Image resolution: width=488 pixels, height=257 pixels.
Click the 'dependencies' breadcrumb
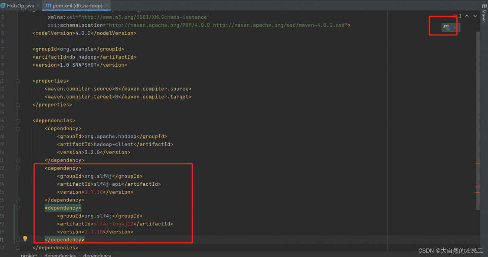coord(60,255)
